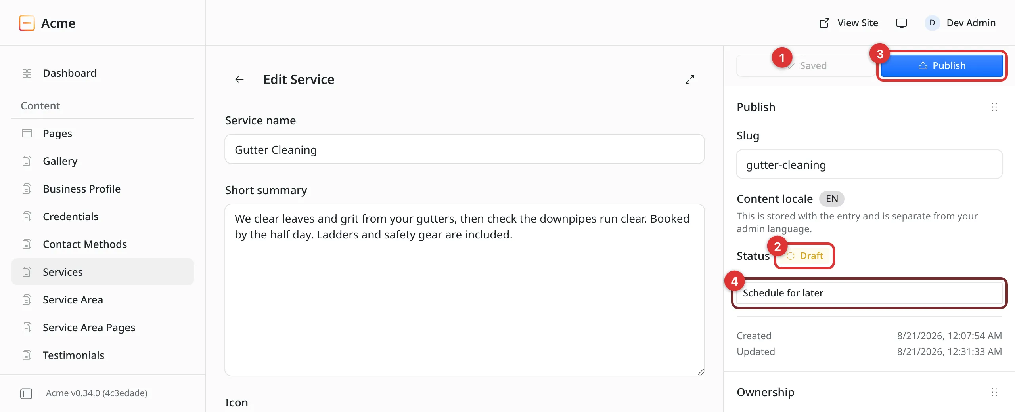Click the Dashboard grid icon
The width and height of the screenshot is (1015, 412).
point(27,74)
